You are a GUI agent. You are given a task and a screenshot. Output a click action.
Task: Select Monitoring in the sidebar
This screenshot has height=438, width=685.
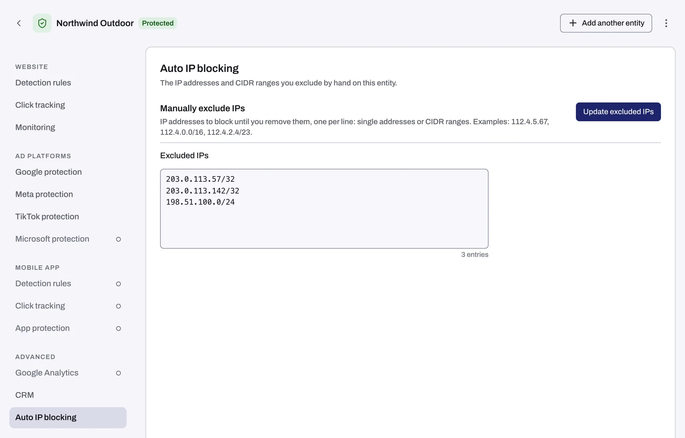[x=35, y=127]
